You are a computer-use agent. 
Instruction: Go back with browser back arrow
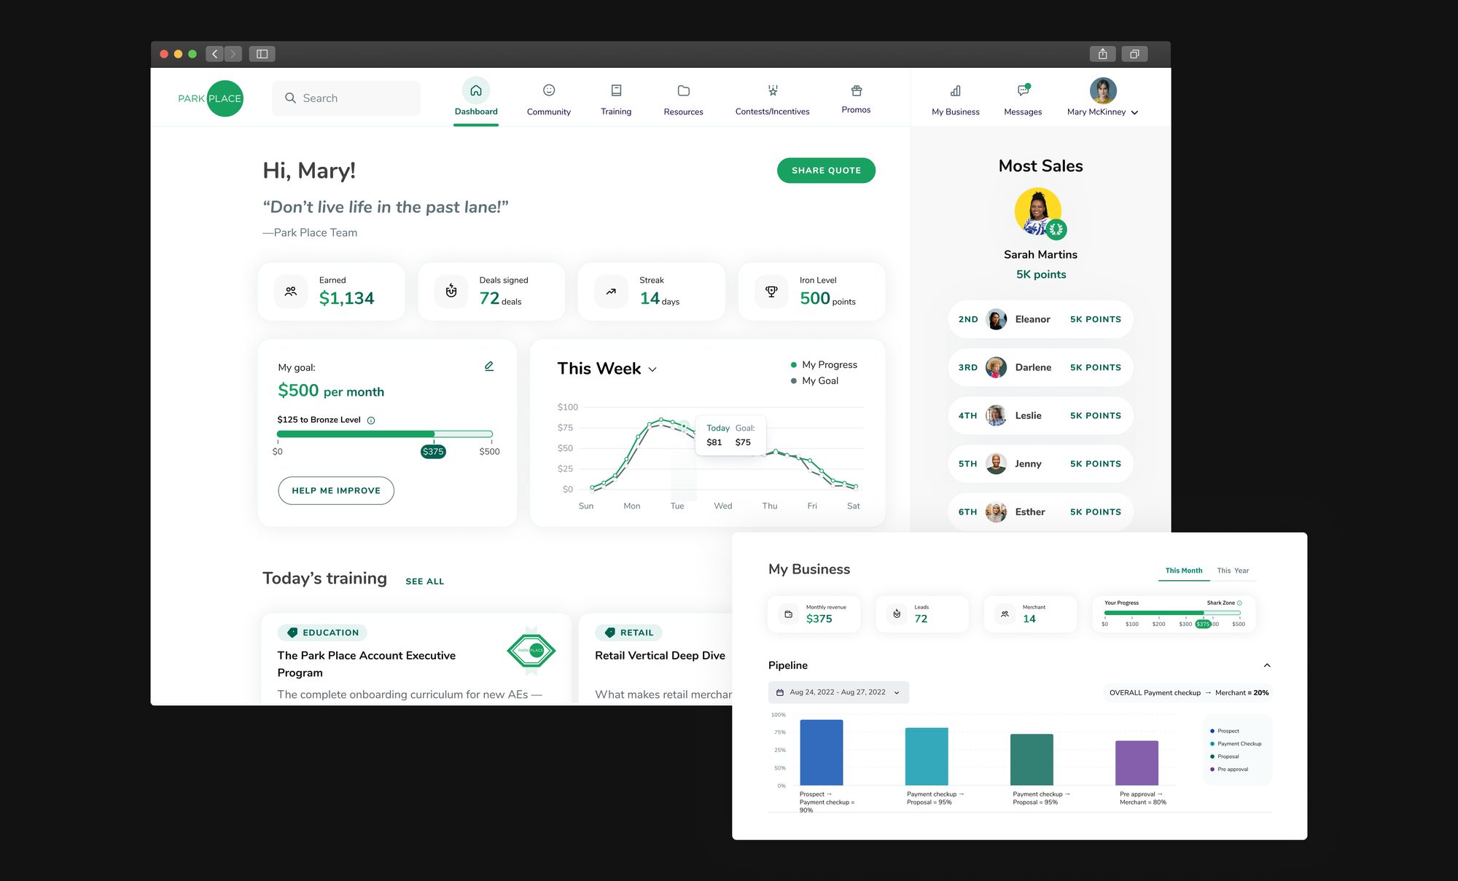pyautogui.click(x=214, y=54)
